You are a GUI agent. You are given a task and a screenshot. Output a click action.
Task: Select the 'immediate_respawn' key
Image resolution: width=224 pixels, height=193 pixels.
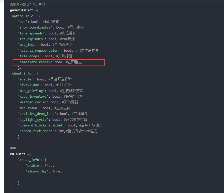36,62
